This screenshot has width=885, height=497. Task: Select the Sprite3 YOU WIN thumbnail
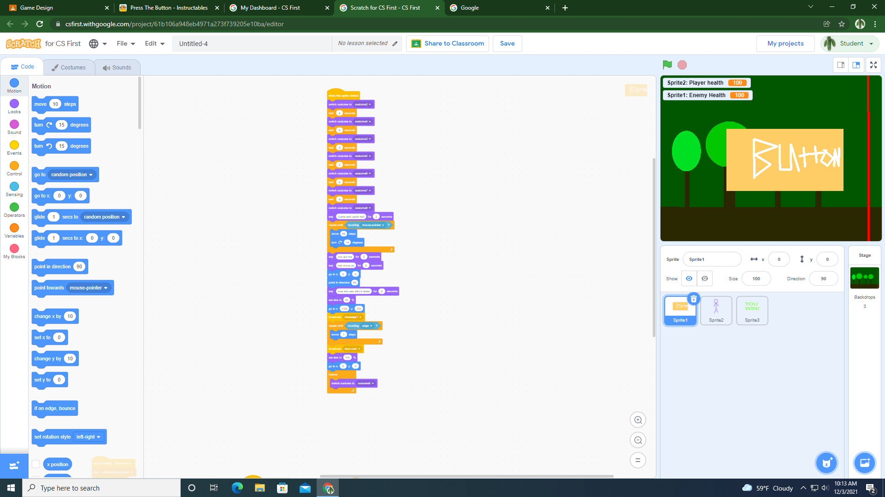[752, 310]
